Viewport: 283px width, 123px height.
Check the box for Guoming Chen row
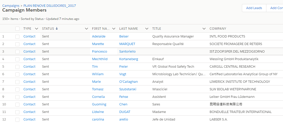(17, 105)
